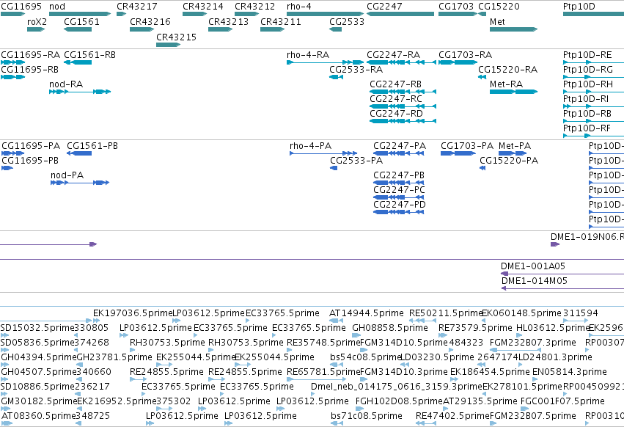Select the CR43211 gene feature
Viewport: 624px width, 427px height.
[x=272, y=29]
